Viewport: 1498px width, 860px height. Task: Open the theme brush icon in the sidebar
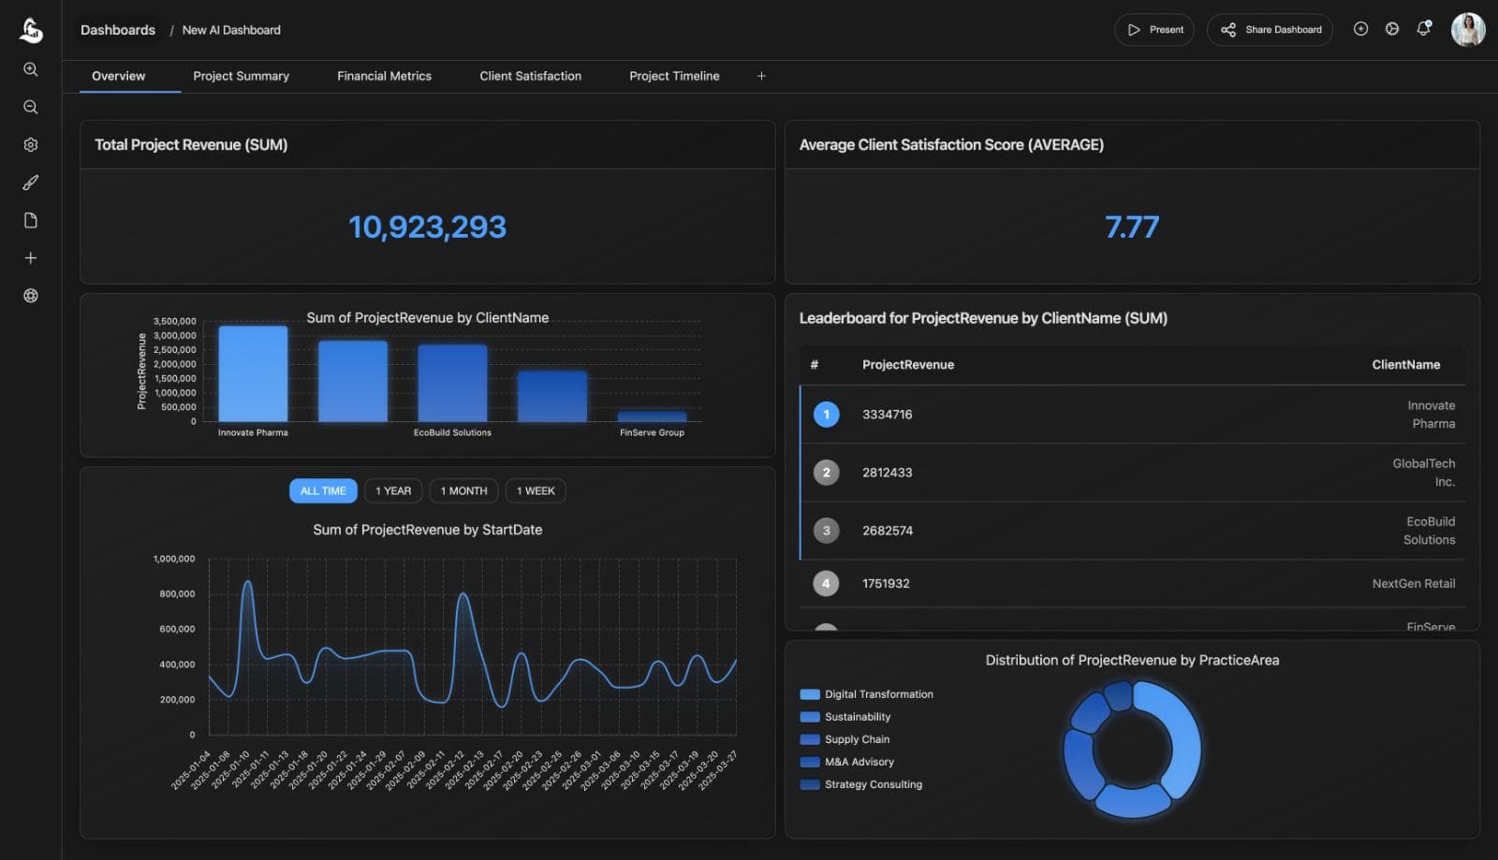31,182
